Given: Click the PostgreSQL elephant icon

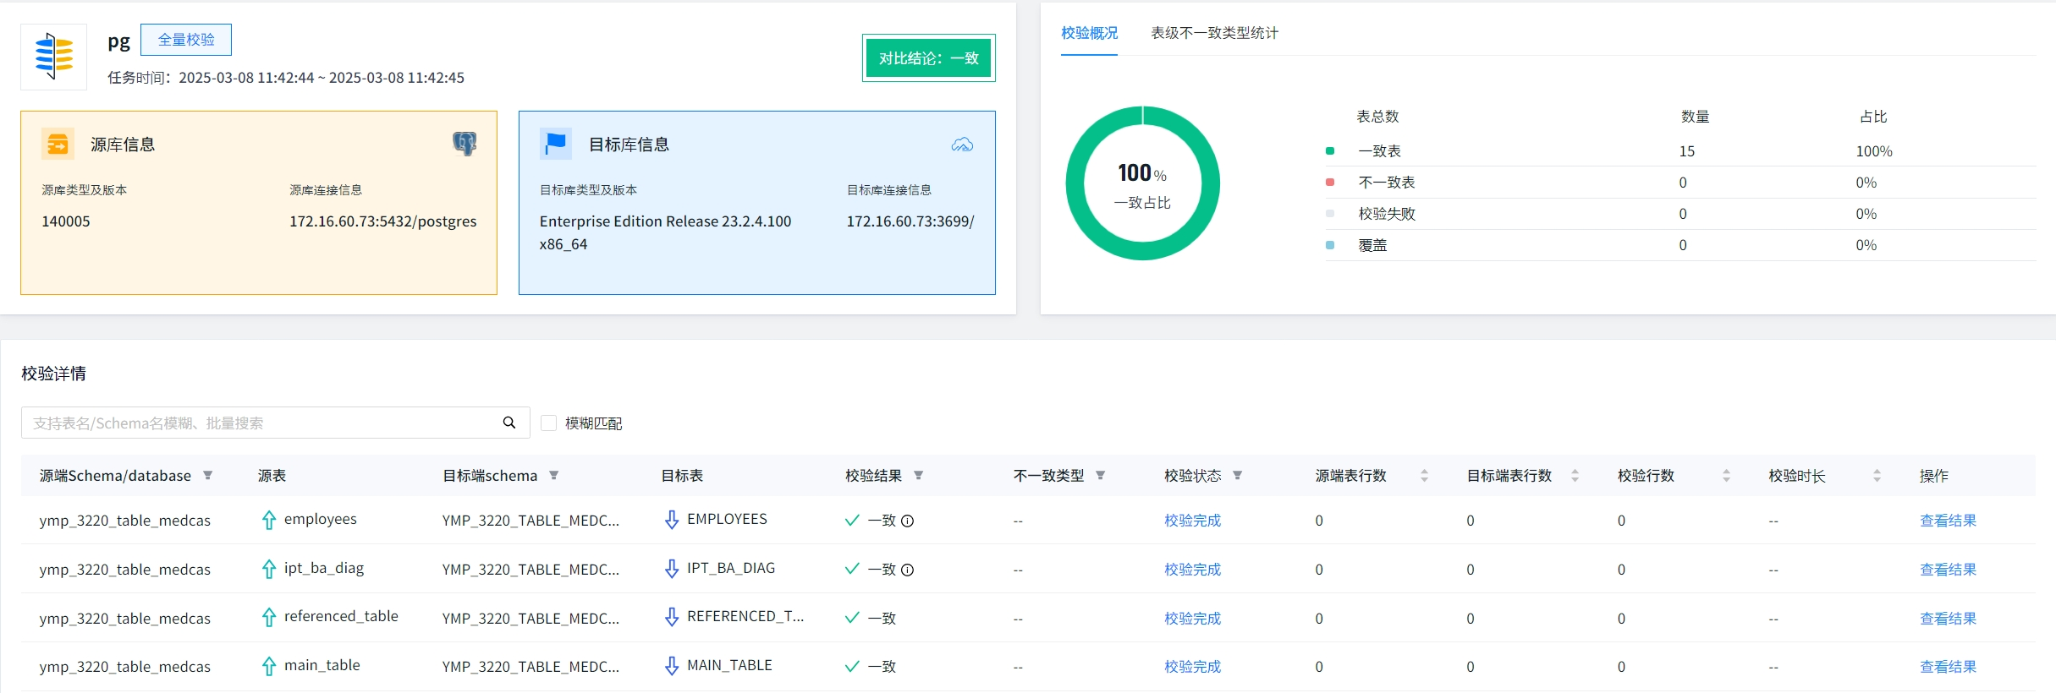Looking at the screenshot, I should [465, 144].
